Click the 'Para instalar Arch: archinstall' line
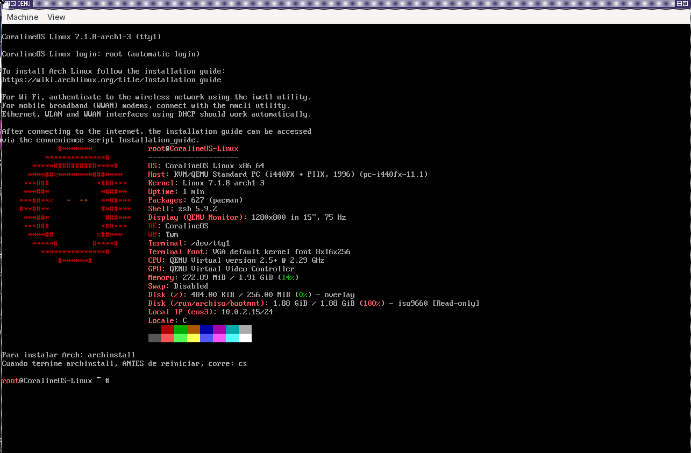Image resolution: width=691 pixels, height=453 pixels. tap(69, 355)
